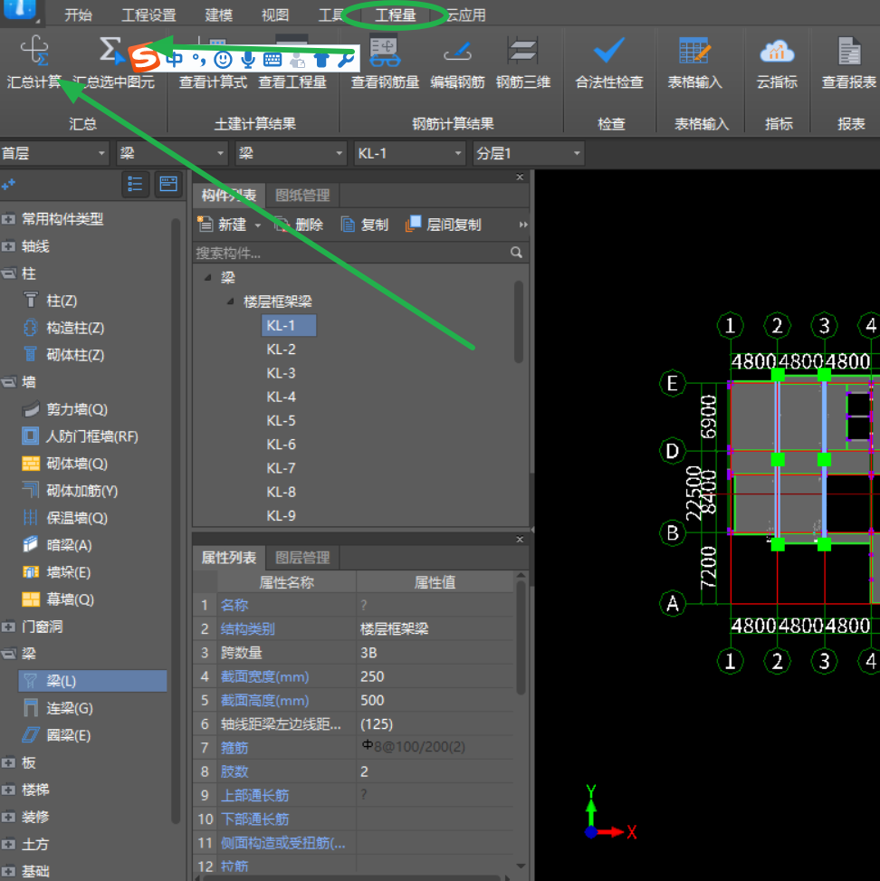Open the 工程设置 ribbon tab
Viewport: 880px width, 881px height.
[148, 14]
